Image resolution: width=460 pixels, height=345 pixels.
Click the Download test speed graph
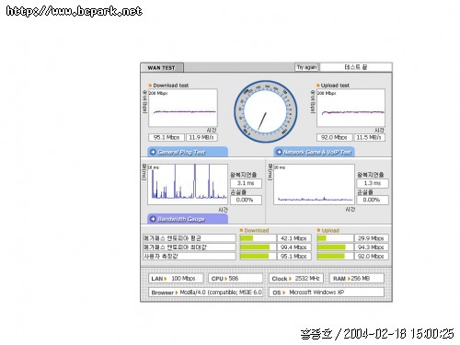coord(183,108)
